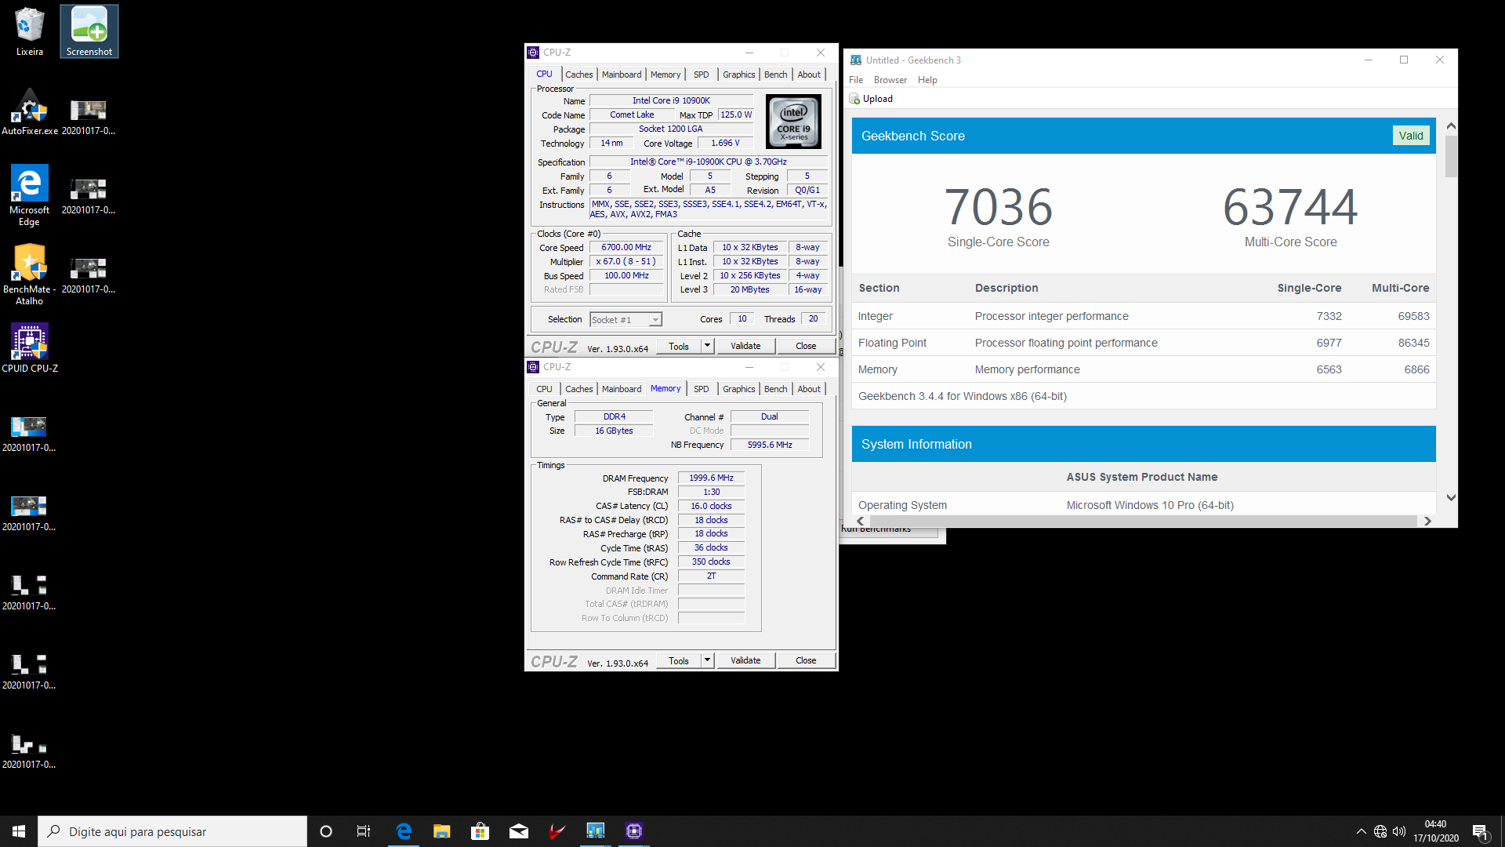Click the Valid badge in Geekbench Score
The width and height of the screenshot is (1505, 847).
[x=1411, y=136]
